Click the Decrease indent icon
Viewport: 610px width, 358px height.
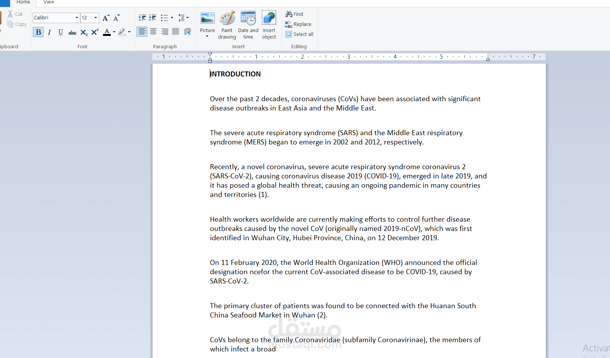click(x=142, y=18)
